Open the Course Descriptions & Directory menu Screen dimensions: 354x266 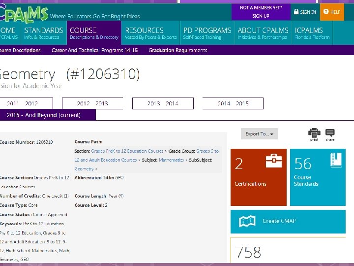94,33
